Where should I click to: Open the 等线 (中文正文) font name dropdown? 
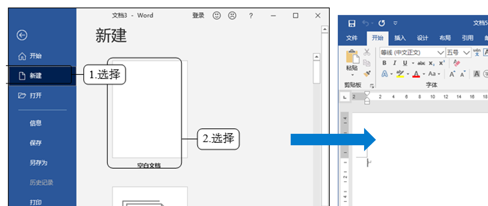(x=441, y=53)
